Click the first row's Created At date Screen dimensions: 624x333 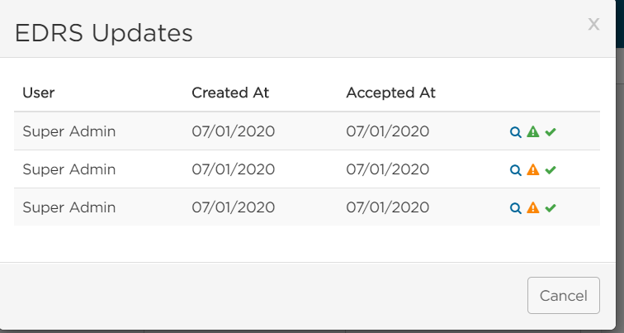[234, 131]
